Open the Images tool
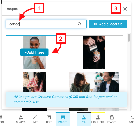 63,119
